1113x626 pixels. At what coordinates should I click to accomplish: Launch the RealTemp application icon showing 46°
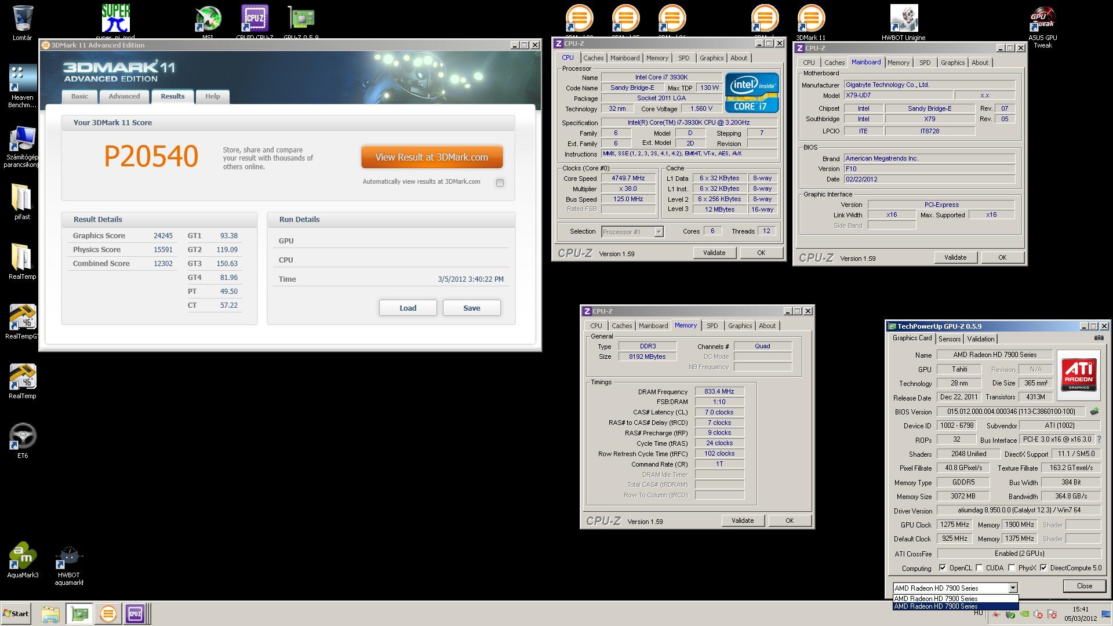click(23, 377)
